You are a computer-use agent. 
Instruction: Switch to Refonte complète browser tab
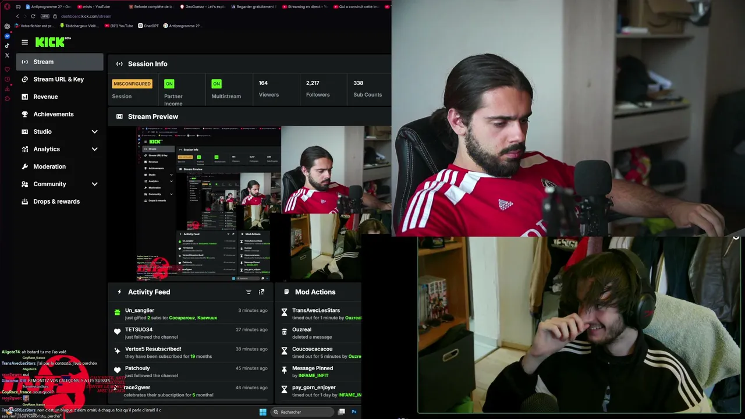pos(152,6)
